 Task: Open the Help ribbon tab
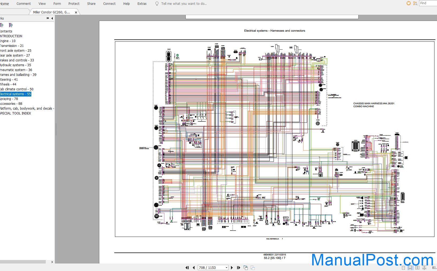tap(126, 4)
